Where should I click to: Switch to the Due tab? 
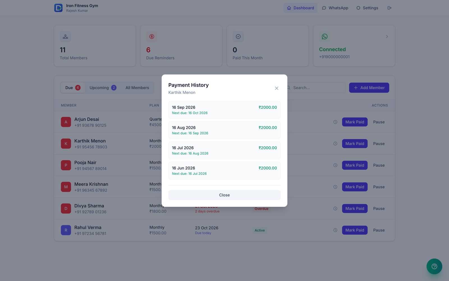coord(73,88)
